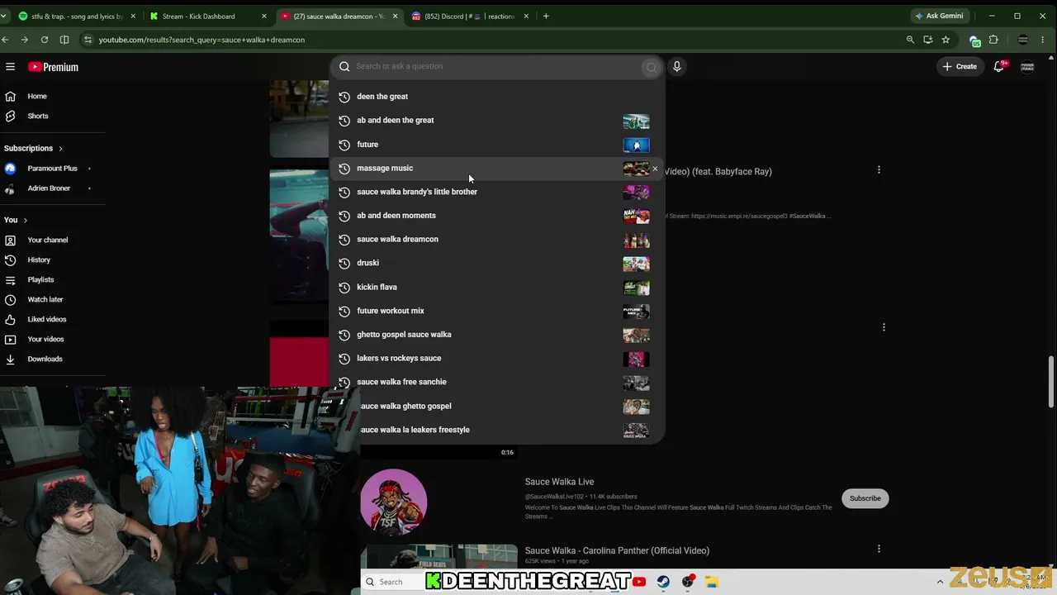The height and width of the screenshot is (595, 1057).
Task: Open the YouTube guide hamburger menu
Action: [10, 67]
